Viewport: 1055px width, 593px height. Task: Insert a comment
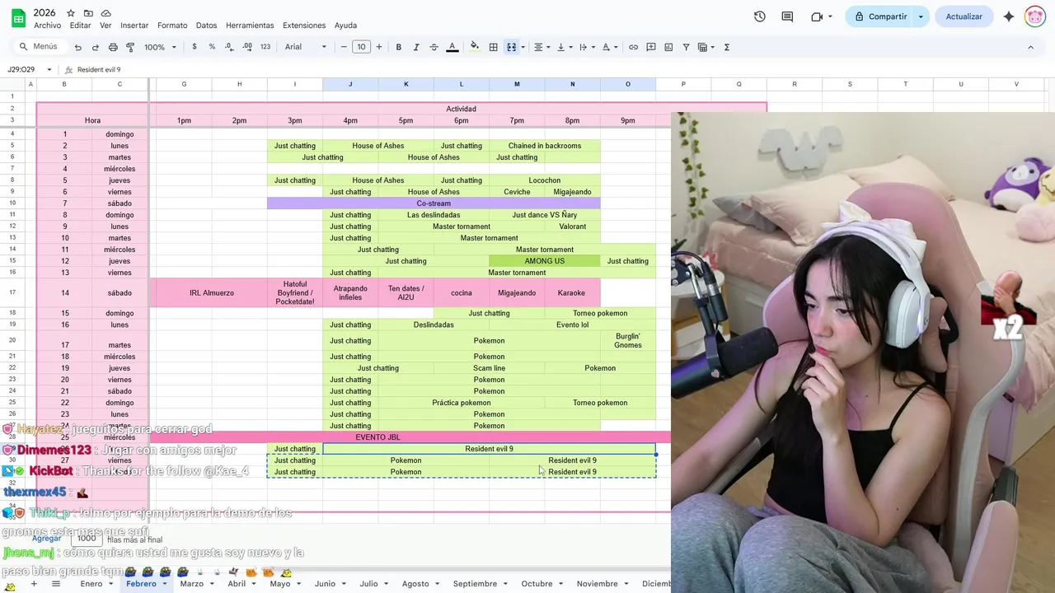click(x=651, y=47)
